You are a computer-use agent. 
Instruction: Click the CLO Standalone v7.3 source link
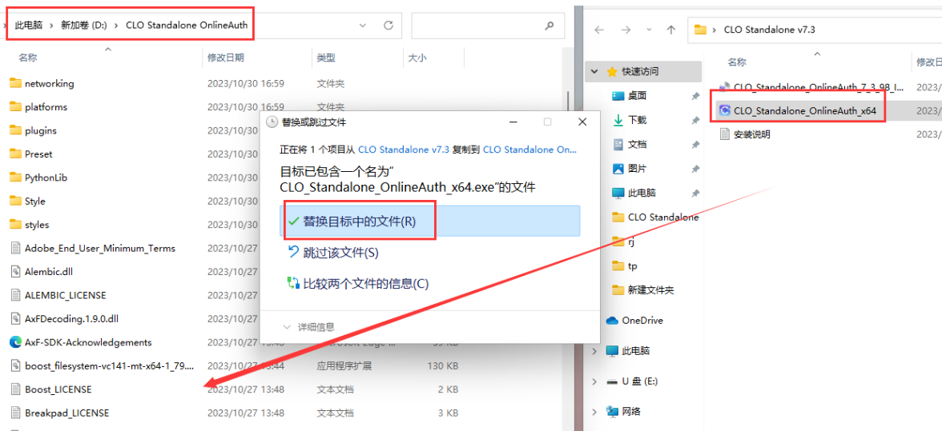[x=403, y=150]
